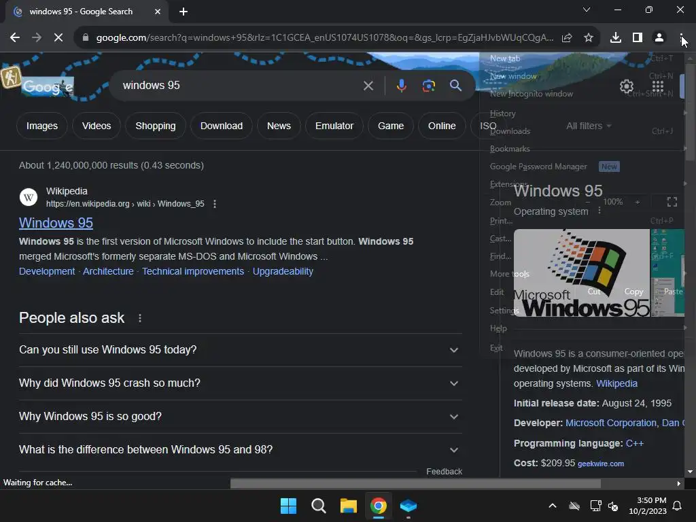The width and height of the screenshot is (696, 522).
Task: Open Microsoft Corporation developer link
Action: click(611, 423)
